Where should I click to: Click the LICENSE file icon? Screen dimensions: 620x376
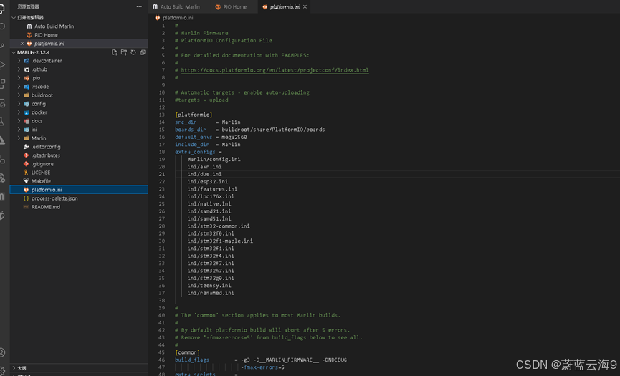click(26, 173)
